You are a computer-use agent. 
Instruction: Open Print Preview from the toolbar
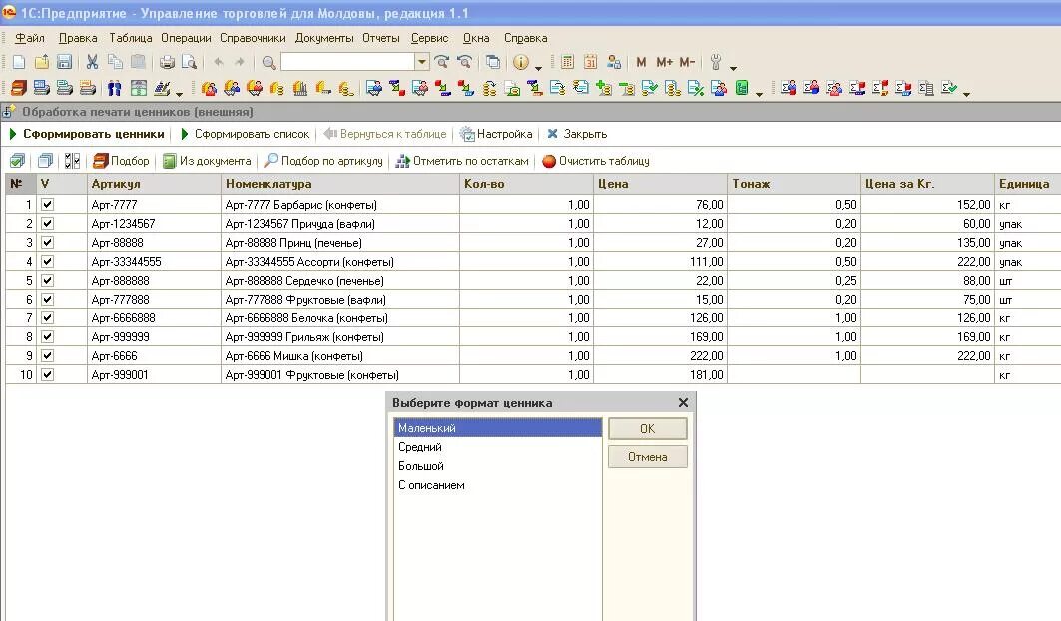(189, 62)
